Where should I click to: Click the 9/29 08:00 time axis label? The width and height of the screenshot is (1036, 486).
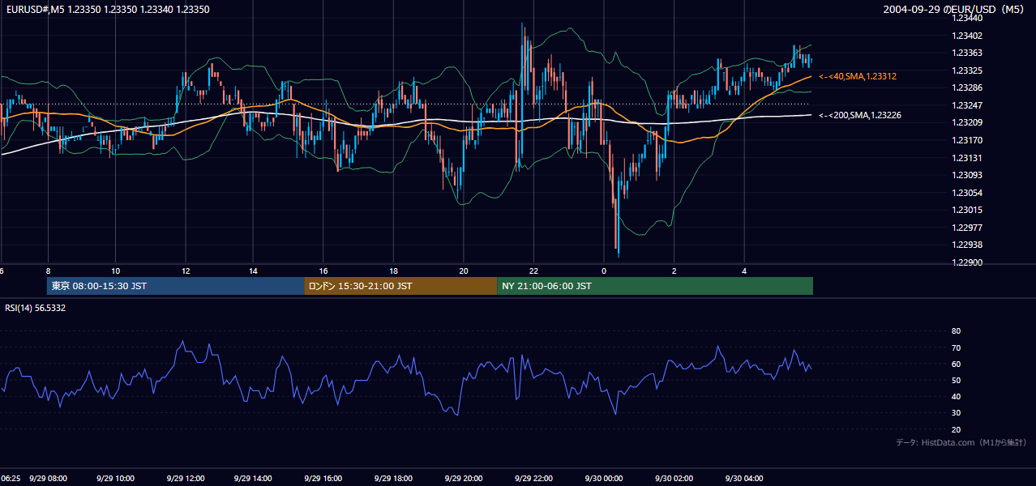pos(48,479)
